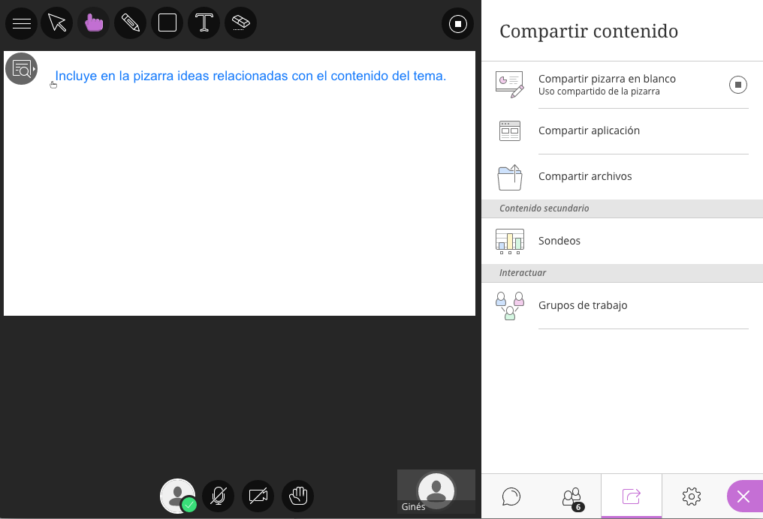Viewport: 763px width, 519px height.
Task: Click the Compartir pizarra en blanco icon
Action: click(509, 85)
